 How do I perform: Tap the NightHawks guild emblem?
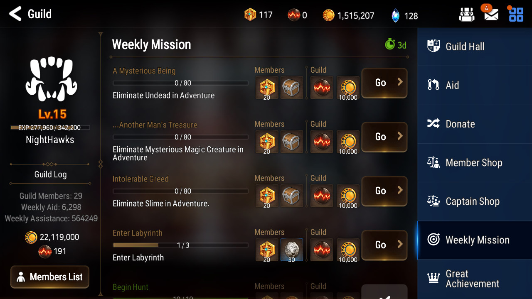(x=52, y=79)
